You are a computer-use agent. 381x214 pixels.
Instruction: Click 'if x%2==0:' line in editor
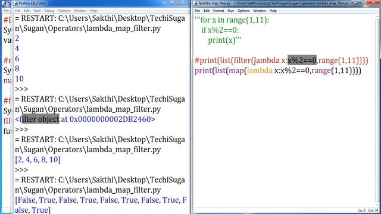(220, 30)
